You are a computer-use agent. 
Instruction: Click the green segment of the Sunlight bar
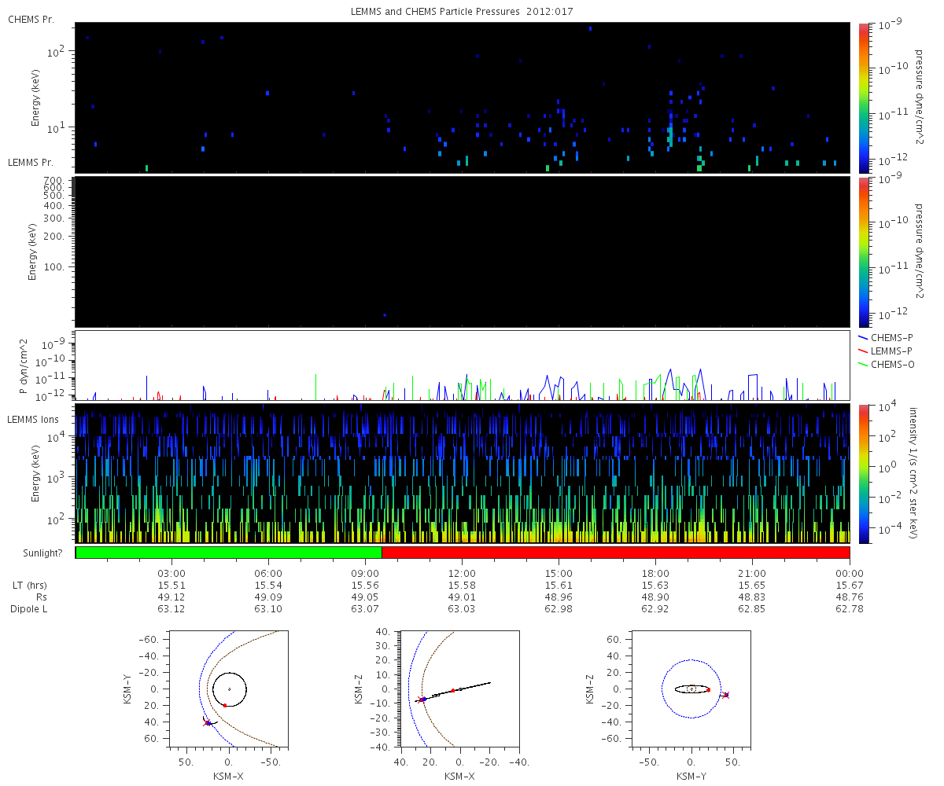pyautogui.click(x=228, y=553)
